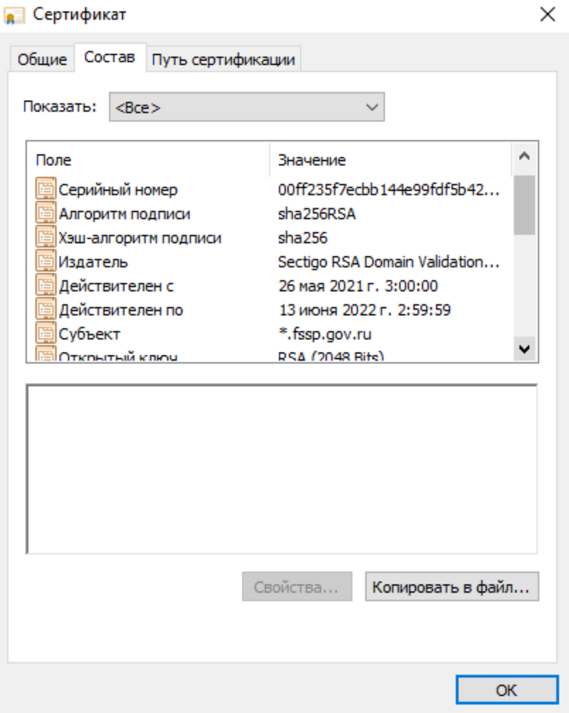The width and height of the screenshot is (569, 713).
Task: Click the sha256RSA value
Action: click(x=317, y=214)
